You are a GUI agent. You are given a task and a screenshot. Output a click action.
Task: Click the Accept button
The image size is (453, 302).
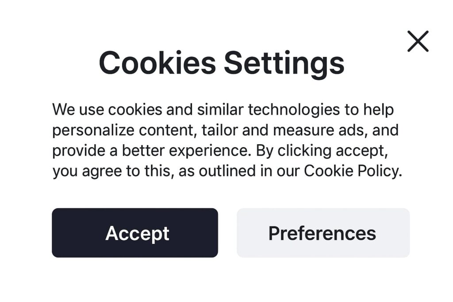tap(135, 233)
